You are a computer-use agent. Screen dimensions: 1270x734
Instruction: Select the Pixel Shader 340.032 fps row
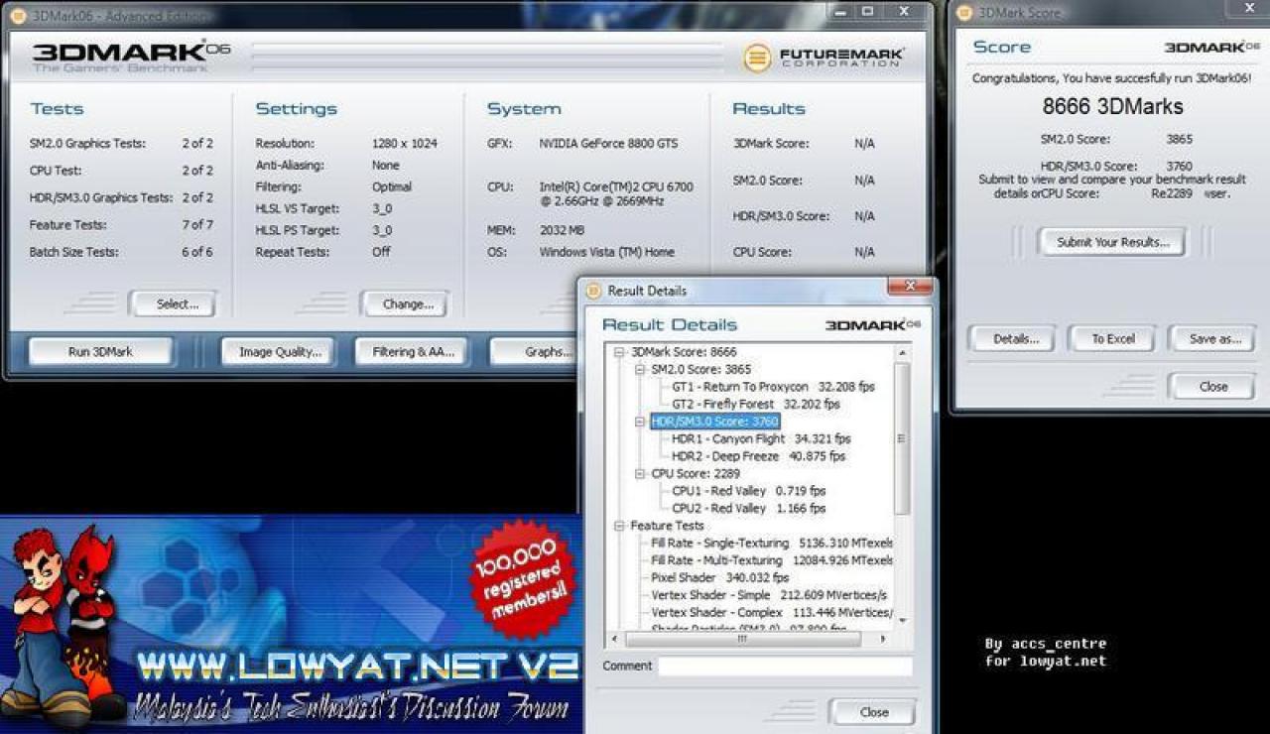point(720,577)
